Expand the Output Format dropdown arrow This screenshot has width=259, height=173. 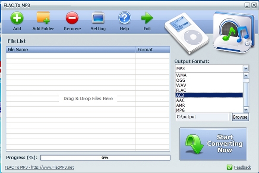coord(246,68)
